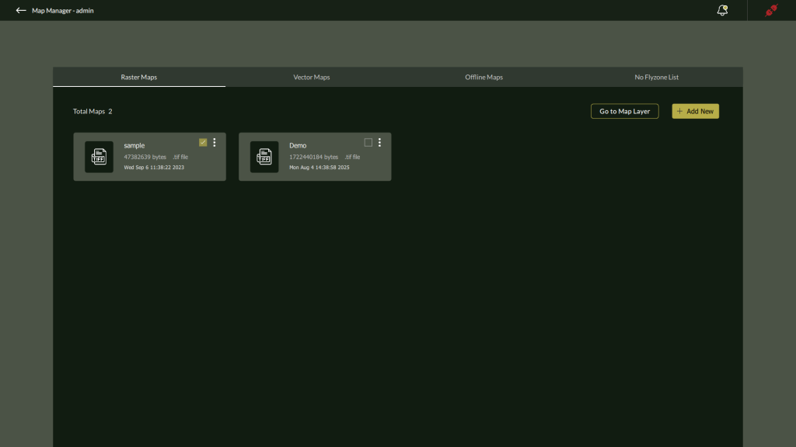Switch to the Vector Maps tab
Image resolution: width=796 pixels, height=447 pixels.
tap(312, 77)
